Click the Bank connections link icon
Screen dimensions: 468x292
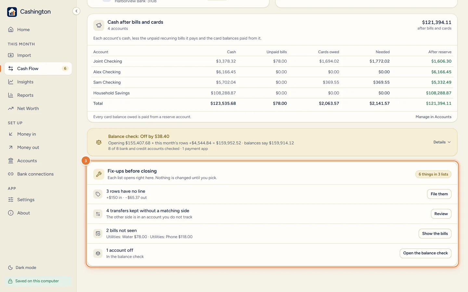click(x=11, y=174)
